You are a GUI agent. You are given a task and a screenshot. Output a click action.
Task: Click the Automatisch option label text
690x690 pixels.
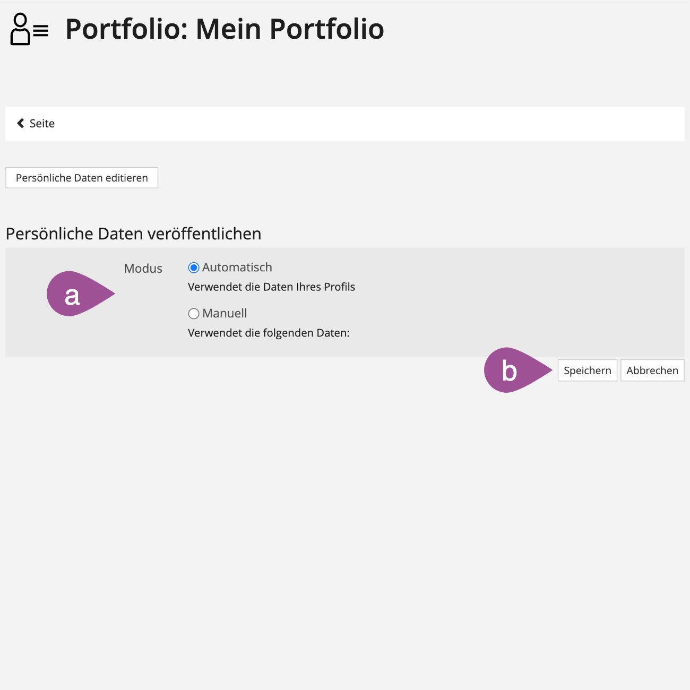click(237, 268)
